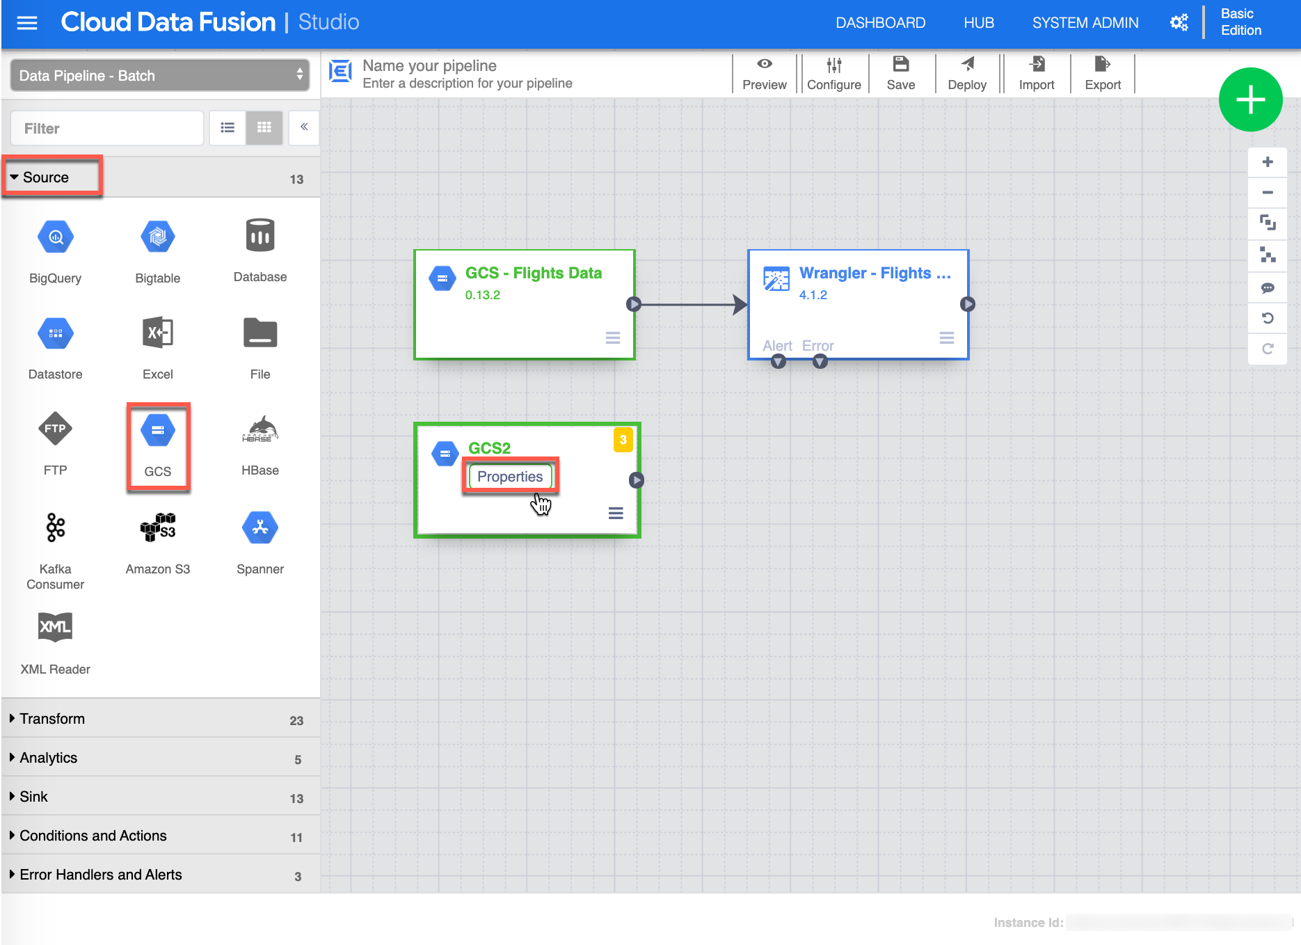Collapse the left plugin sidebar
The width and height of the screenshot is (1301, 945).
pyautogui.click(x=304, y=127)
